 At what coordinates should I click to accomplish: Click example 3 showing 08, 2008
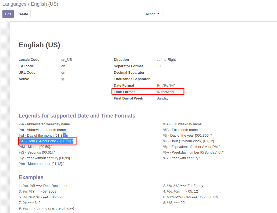point(38,191)
